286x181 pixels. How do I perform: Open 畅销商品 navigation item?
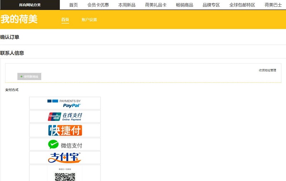tap(184, 5)
